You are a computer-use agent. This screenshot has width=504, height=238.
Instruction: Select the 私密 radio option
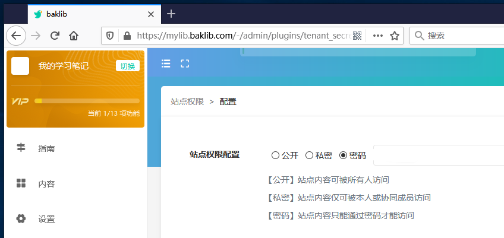pos(309,156)
